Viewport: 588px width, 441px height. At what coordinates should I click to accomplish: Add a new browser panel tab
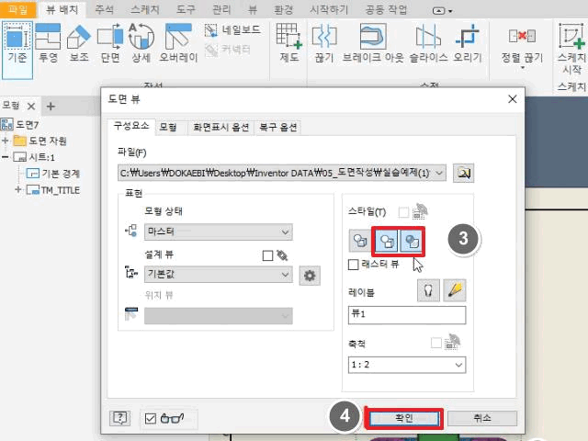(51, 107)
